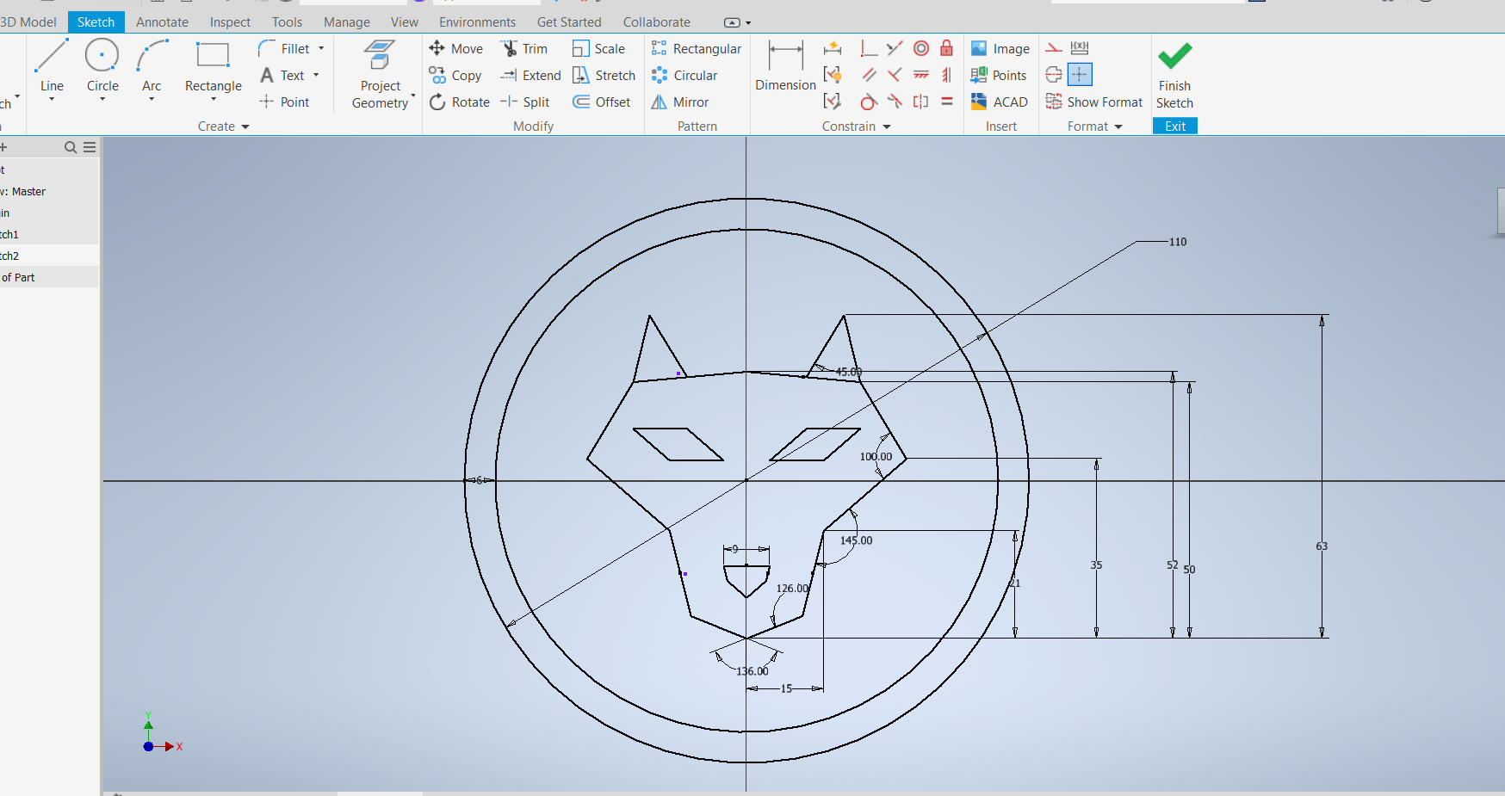The height and width of the screenshot is (796, 1505).
Task: Click Finish Sketch button
Action: (1174, 76)
